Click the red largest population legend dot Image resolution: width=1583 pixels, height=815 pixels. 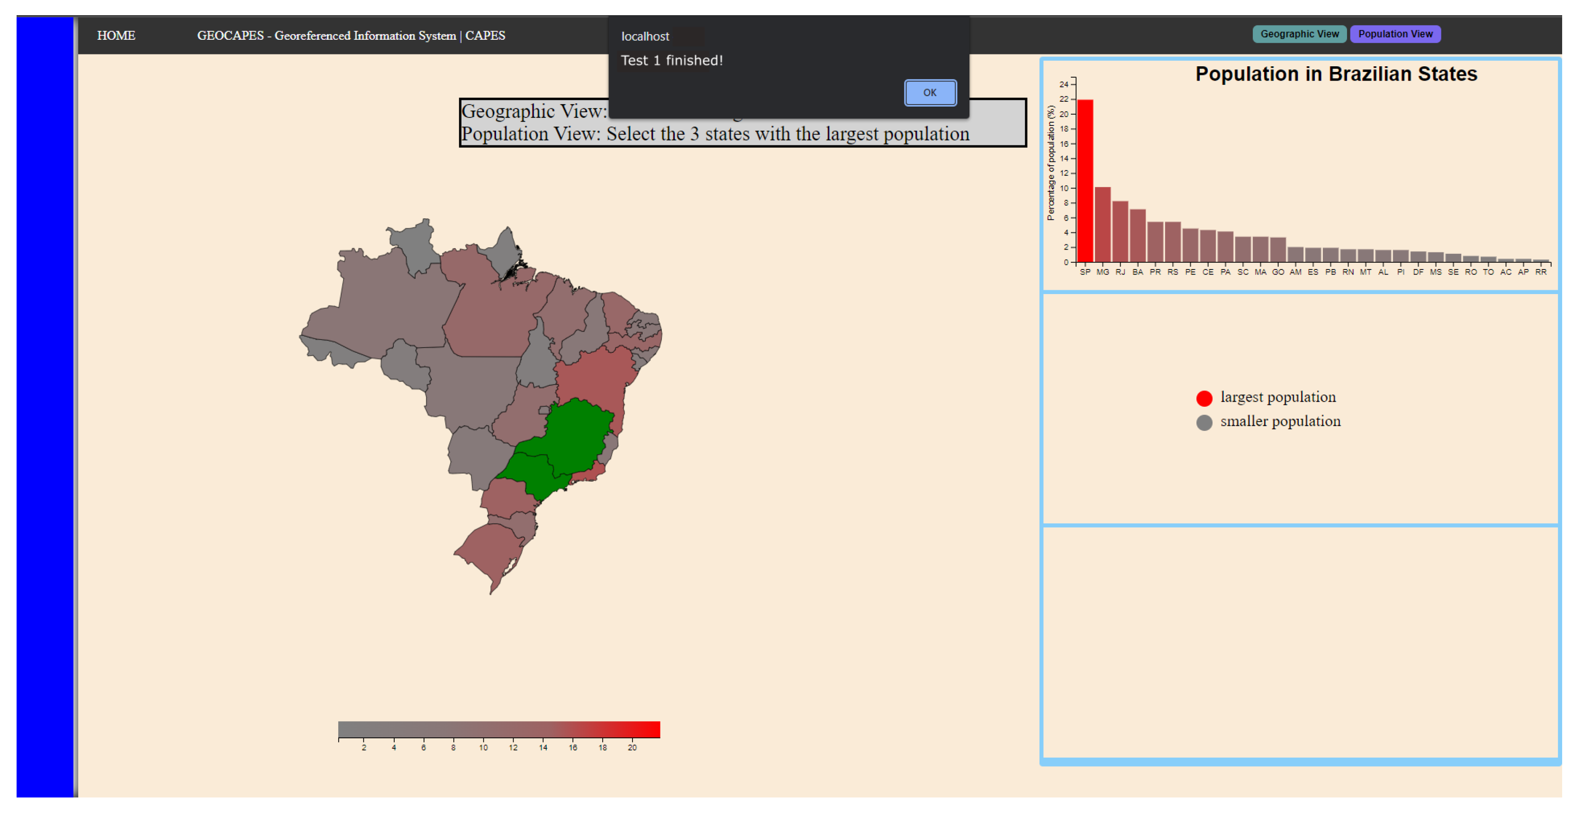pyautogui.click(x=1204, y=399)
